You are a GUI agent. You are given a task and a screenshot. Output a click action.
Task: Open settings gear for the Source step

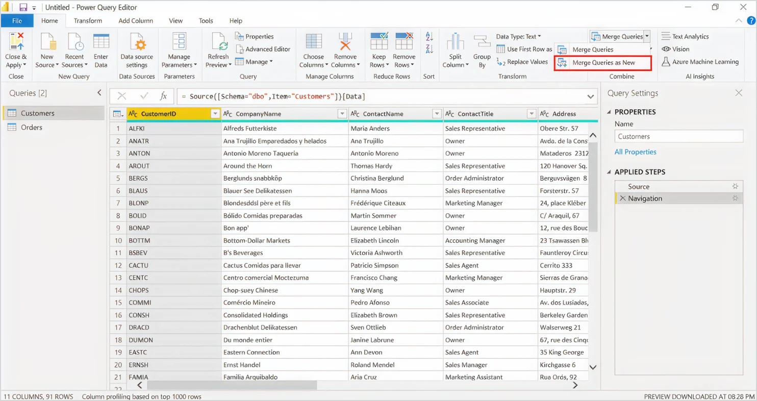coord(735,186)
